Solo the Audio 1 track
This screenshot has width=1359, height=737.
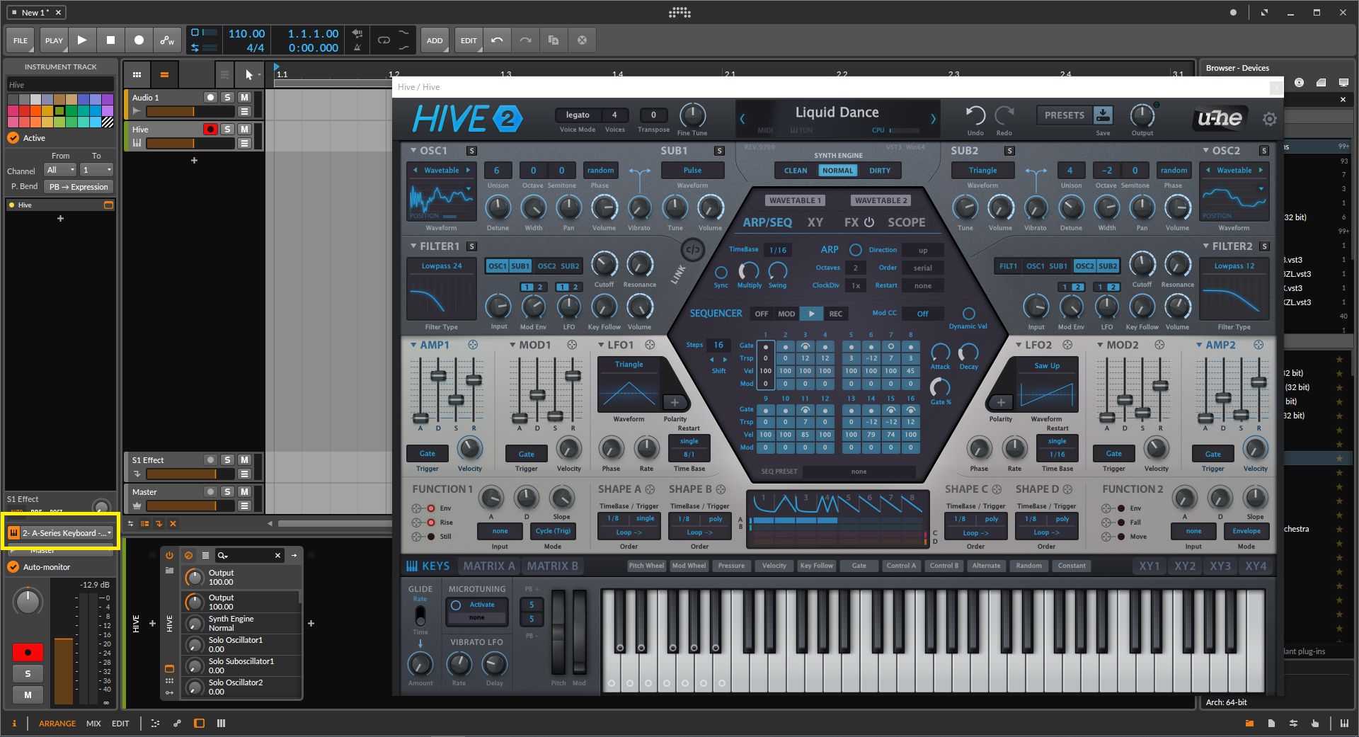[227, 98]
